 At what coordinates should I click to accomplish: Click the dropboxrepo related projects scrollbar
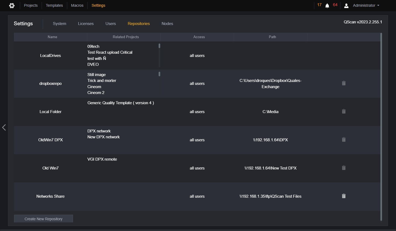pyautogui.click(x=159, y=74)
